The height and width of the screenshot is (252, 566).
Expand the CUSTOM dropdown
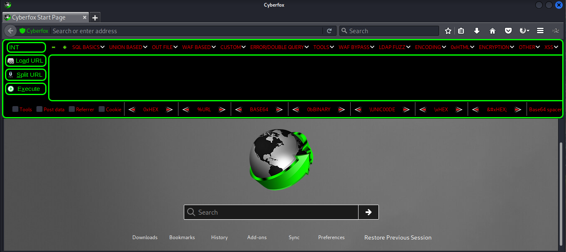pyautogui.click(x=233, y=47)
